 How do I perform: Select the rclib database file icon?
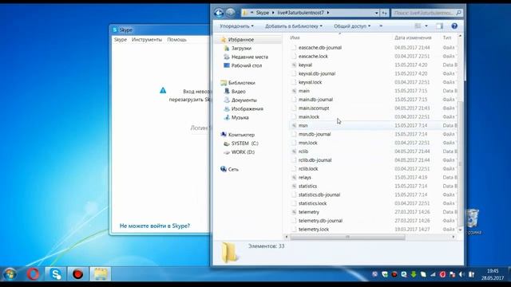point(294,151)
